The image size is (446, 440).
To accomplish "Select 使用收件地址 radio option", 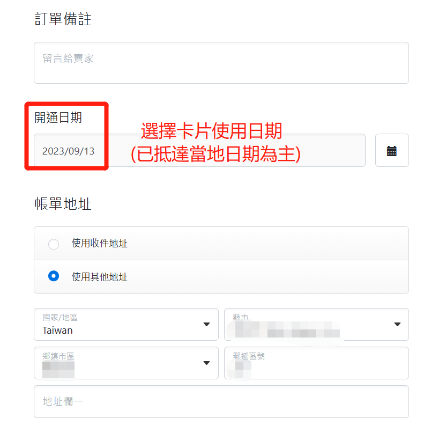I will point(54,244).
